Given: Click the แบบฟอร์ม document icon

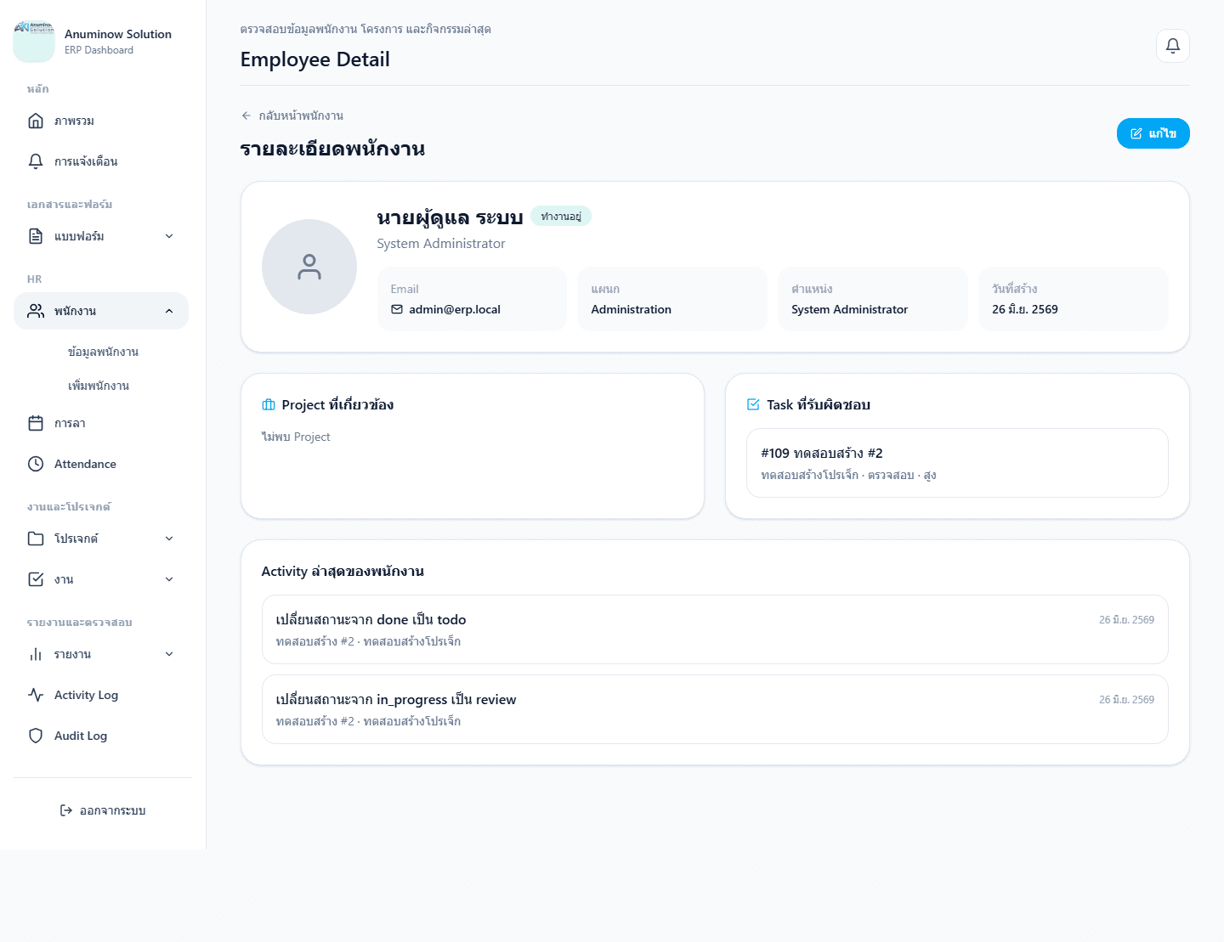Looking at the screenshot, I should tap(36, 236).
